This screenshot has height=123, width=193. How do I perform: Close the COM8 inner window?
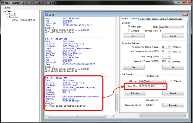coord(185,15)
